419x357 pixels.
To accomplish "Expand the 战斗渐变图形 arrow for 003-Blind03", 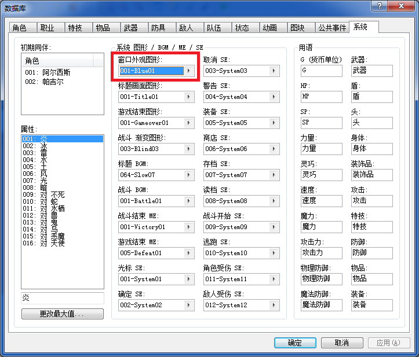I will (x=189, y=149).
